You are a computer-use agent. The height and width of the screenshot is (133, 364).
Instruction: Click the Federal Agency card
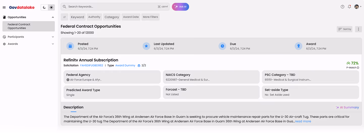[112, 77]
